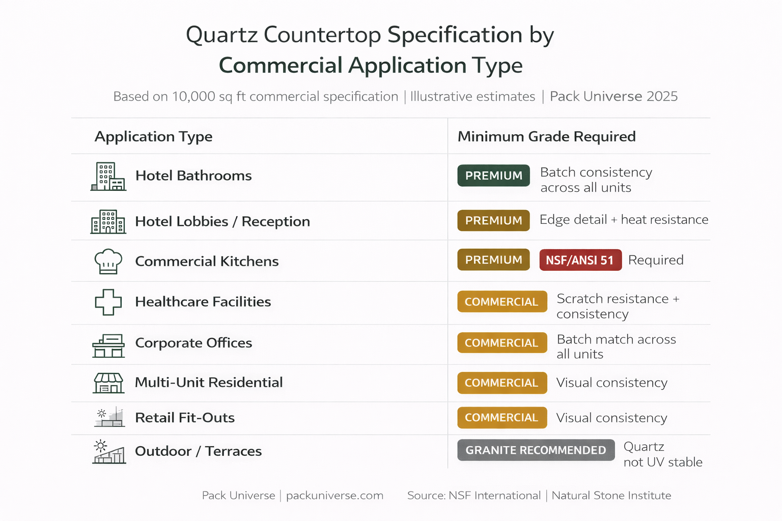Click the healthcare cross icon
Viewport: 782px width, 521px height.
point(108,302)
